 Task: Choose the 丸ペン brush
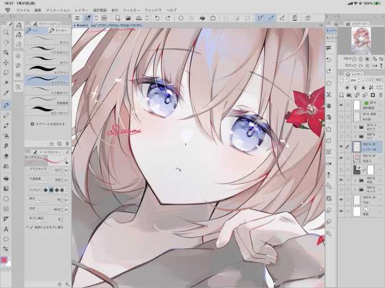47,60
